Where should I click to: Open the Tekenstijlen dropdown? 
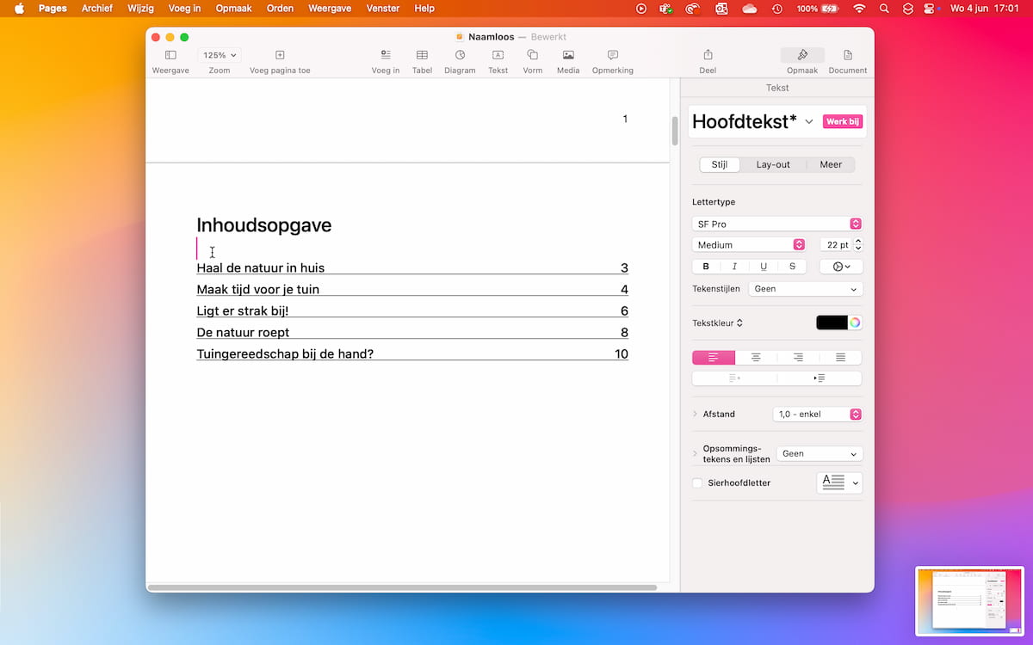click(x=805, y=289)
